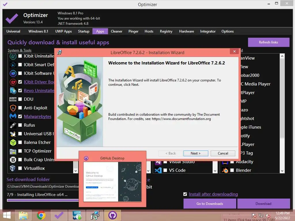Click the down arrow beside VS Code list
The image size is (295, 221).
pos(215,171)
